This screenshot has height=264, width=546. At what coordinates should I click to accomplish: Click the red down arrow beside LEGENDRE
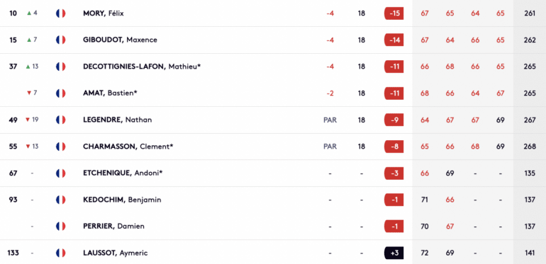28,120
